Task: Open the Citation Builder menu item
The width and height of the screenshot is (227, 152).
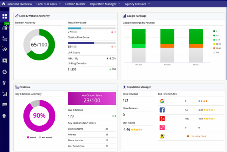Action: [x=75, y=4]
